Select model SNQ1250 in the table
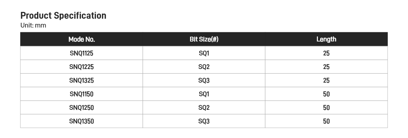 tap(82, 108)
